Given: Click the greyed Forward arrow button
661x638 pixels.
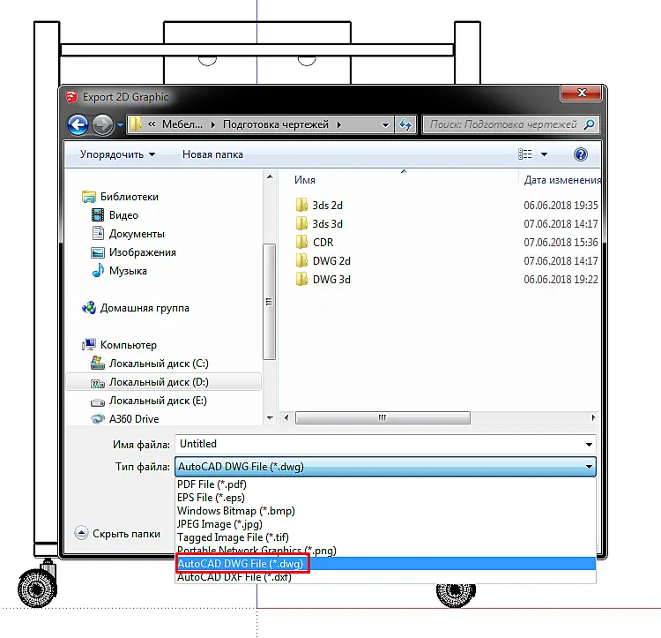Looking at the screenshot, I should pos(102,124).
